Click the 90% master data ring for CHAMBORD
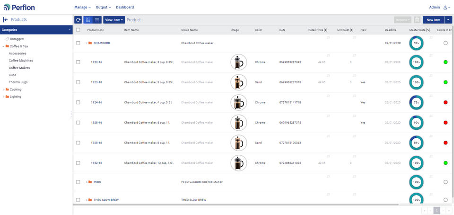Image resolution: width=454 pixels, height=215 pixels. 416,43
